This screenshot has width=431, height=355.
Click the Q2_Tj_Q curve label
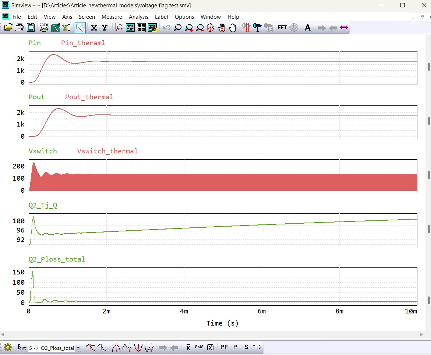click(43, 205)
